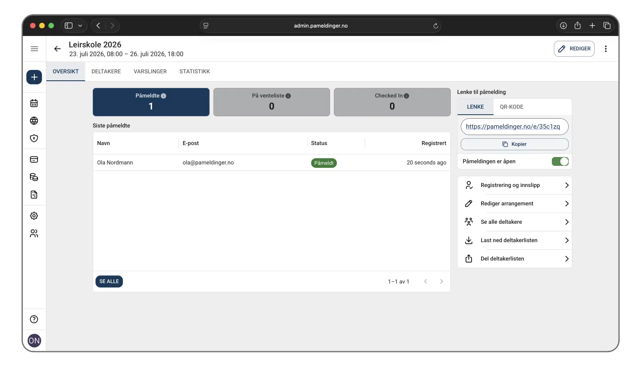Viewport: 641px width, 370px height.
Task: Click the help question mark icon
Action: click(x=34, y=319)
